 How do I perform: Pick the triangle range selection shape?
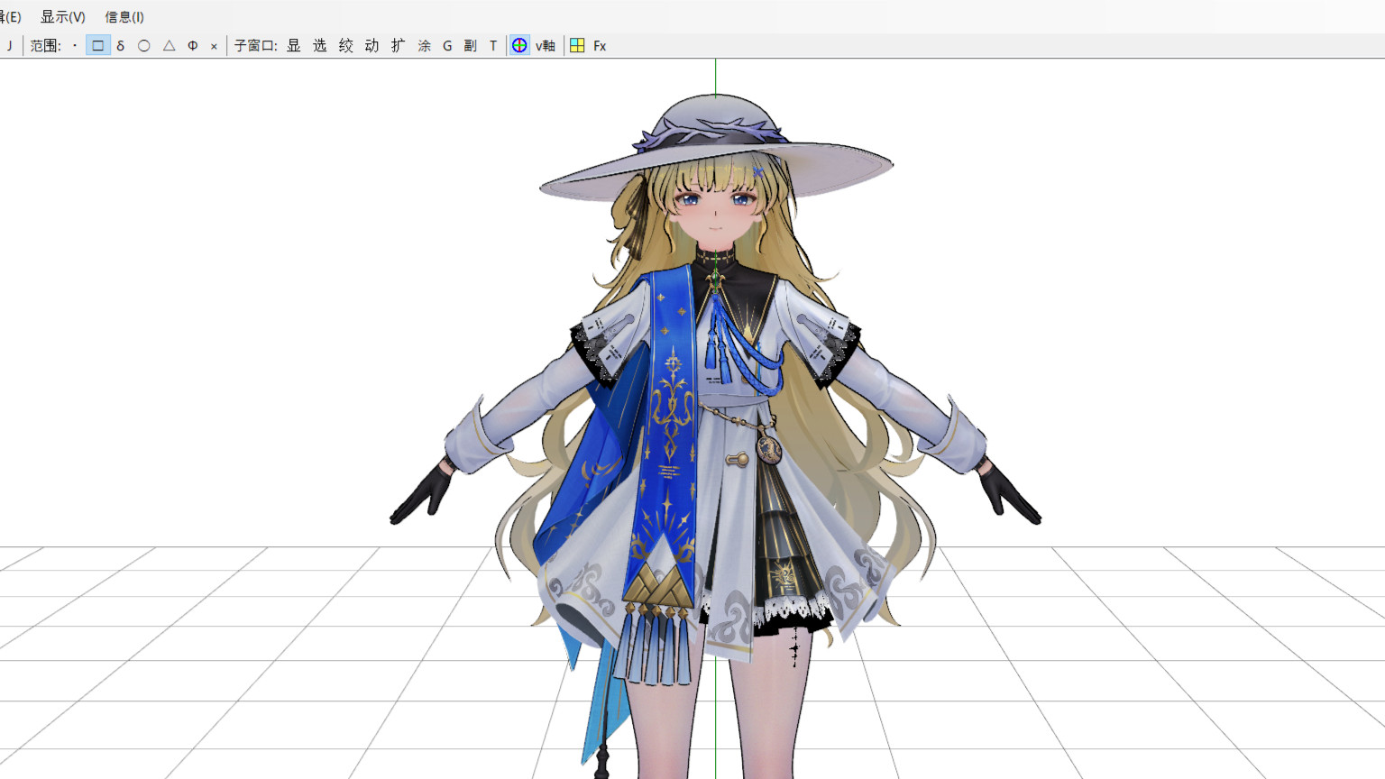[x=169, y=46]
